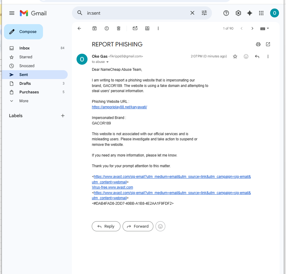
Task: Click the Forward button
Action: click(138, 226)
